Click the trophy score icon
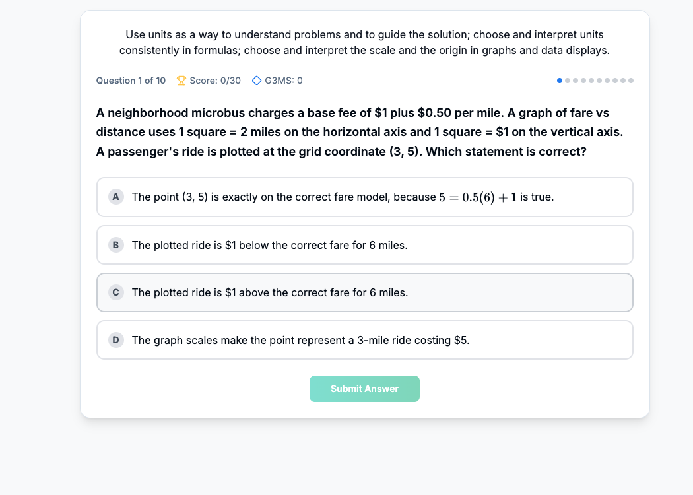 click(x=181, y=81)
